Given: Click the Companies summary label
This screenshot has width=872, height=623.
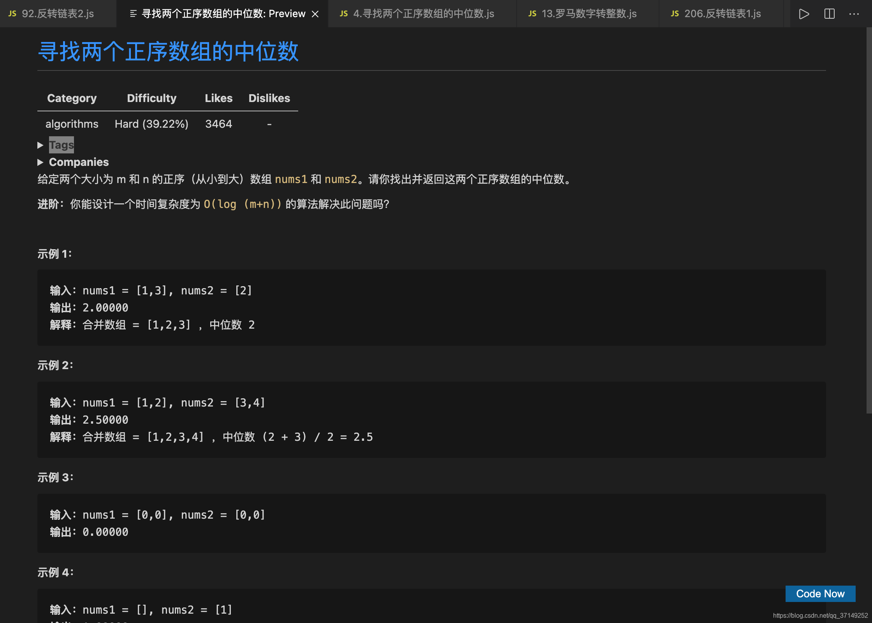Looking at the screenshot, I should pyautogui.click(x=79, y=162).
